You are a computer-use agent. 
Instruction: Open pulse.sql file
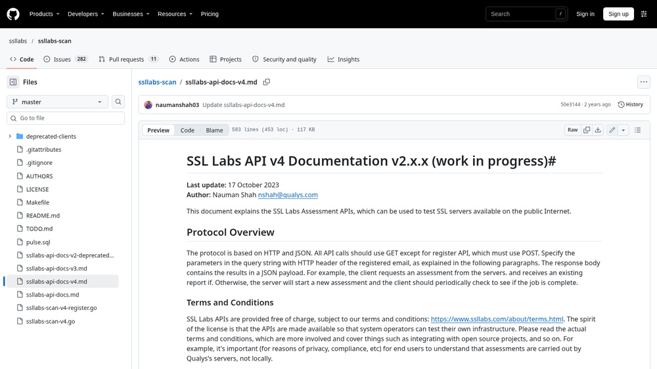[38, 242]
